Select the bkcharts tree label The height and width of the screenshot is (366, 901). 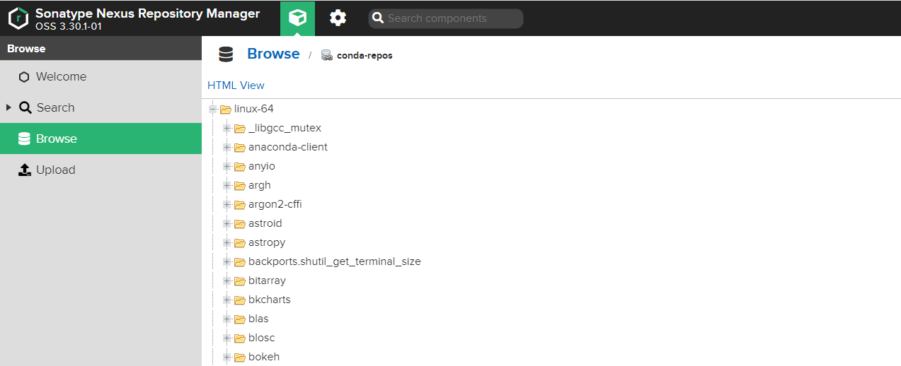point(270,300)
